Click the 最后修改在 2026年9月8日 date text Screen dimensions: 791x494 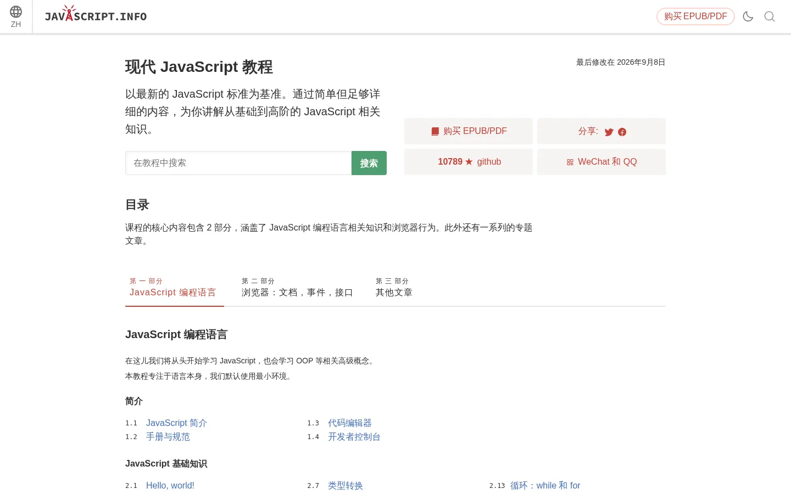621,63
